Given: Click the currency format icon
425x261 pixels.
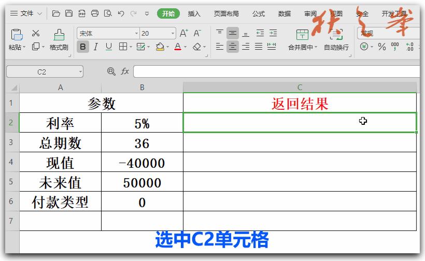Looking at the screenshot, I should [364, 47].
